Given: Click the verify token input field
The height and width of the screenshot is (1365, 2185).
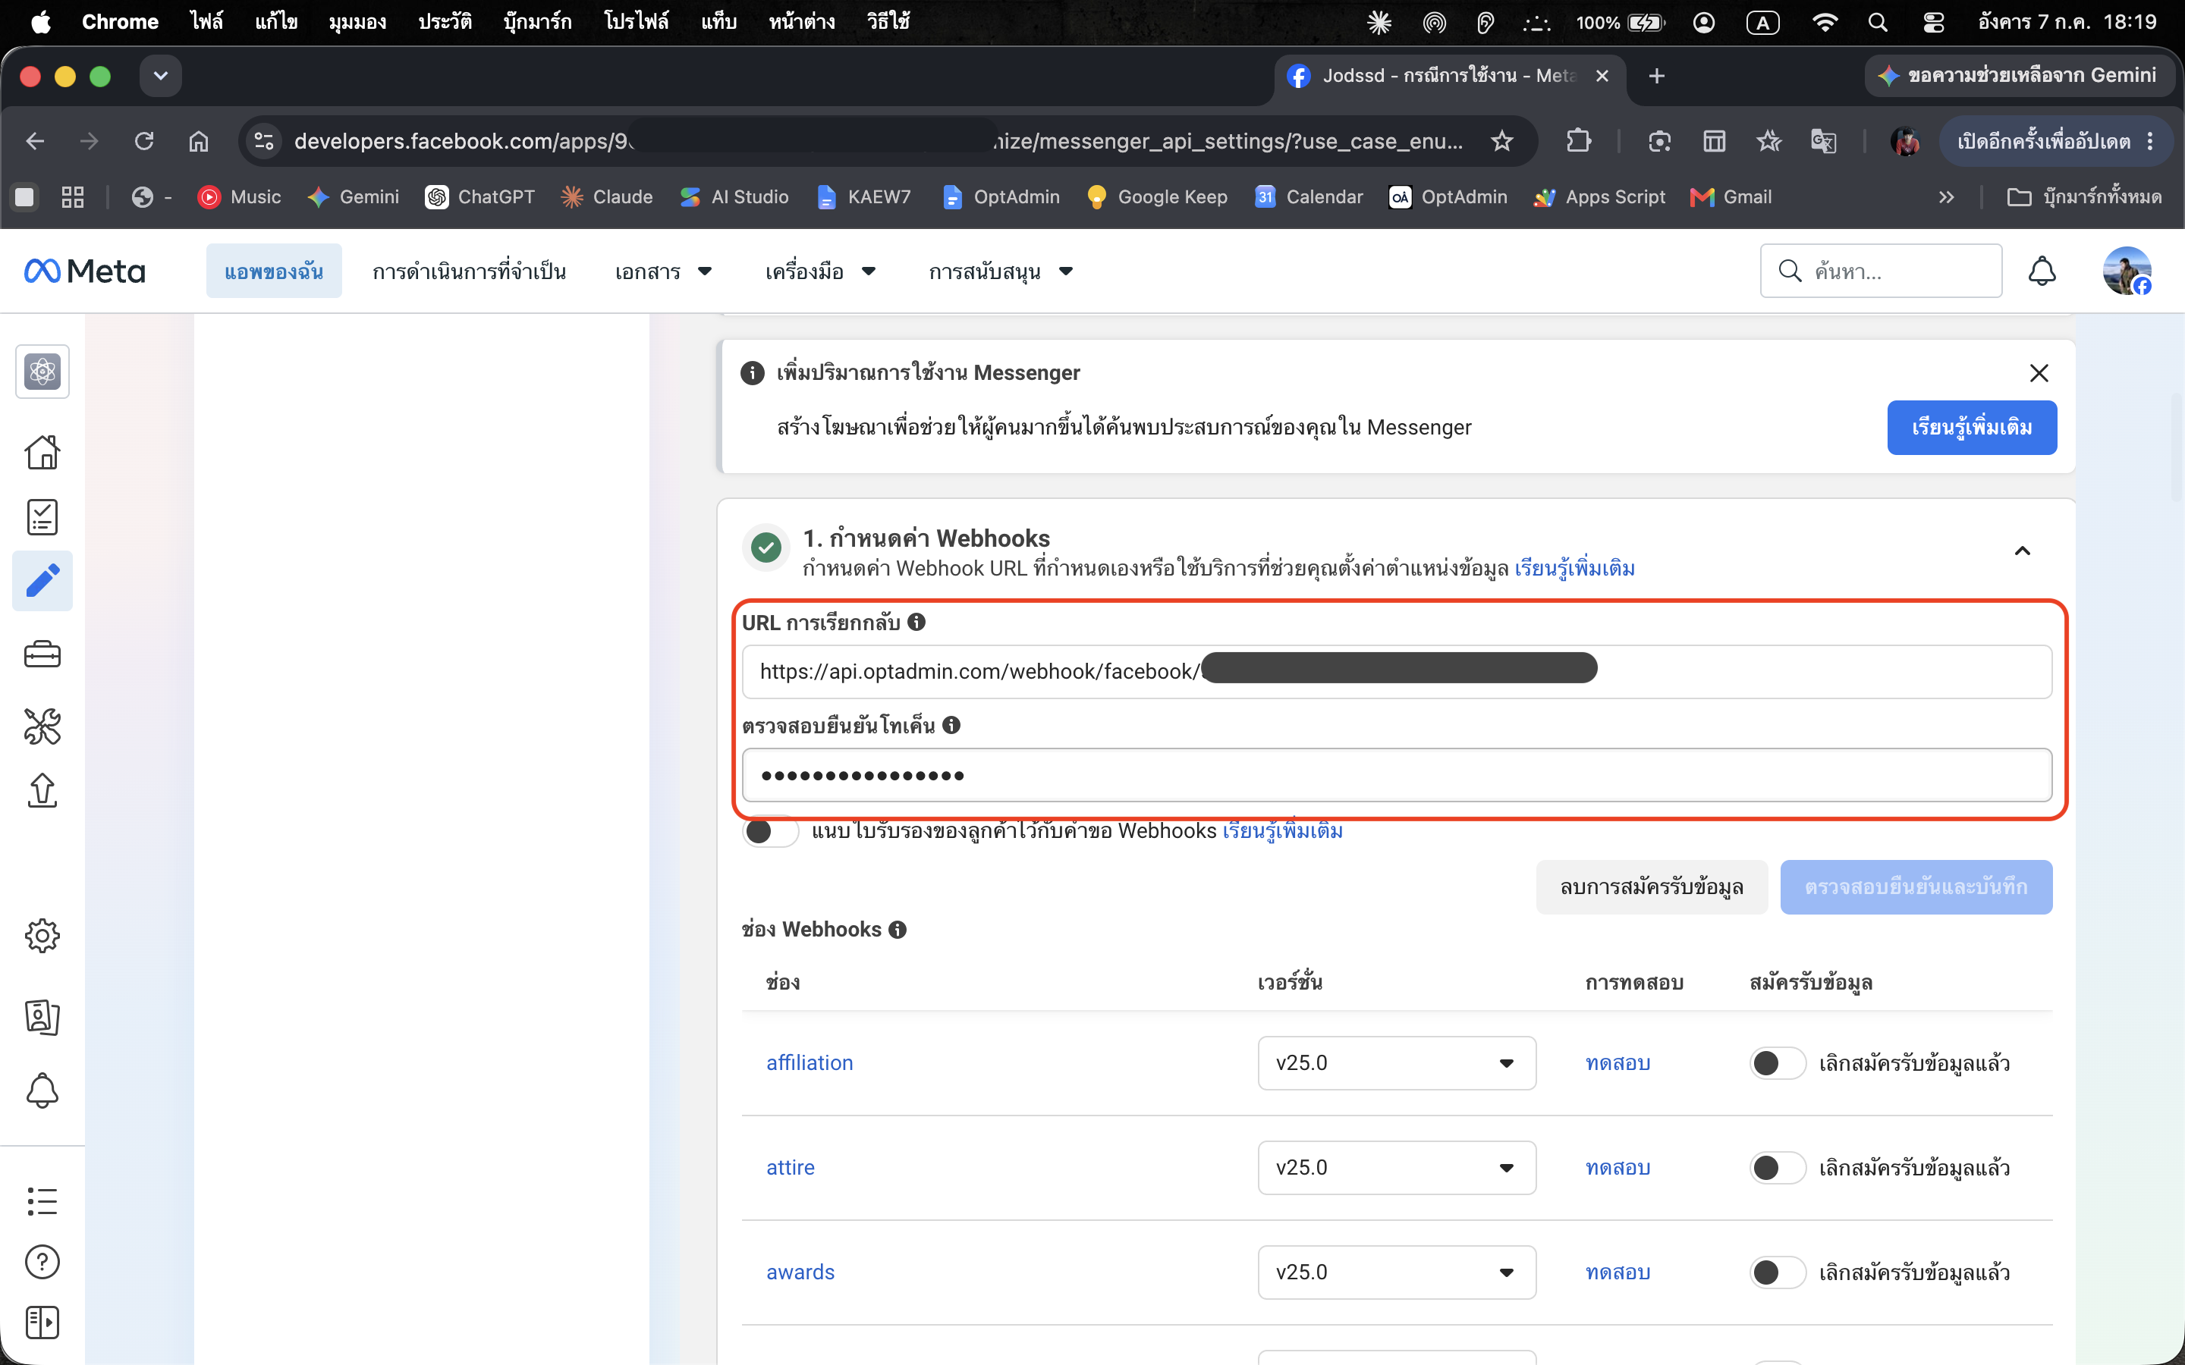Looking at the screenshot, I should pos(1397,776).
